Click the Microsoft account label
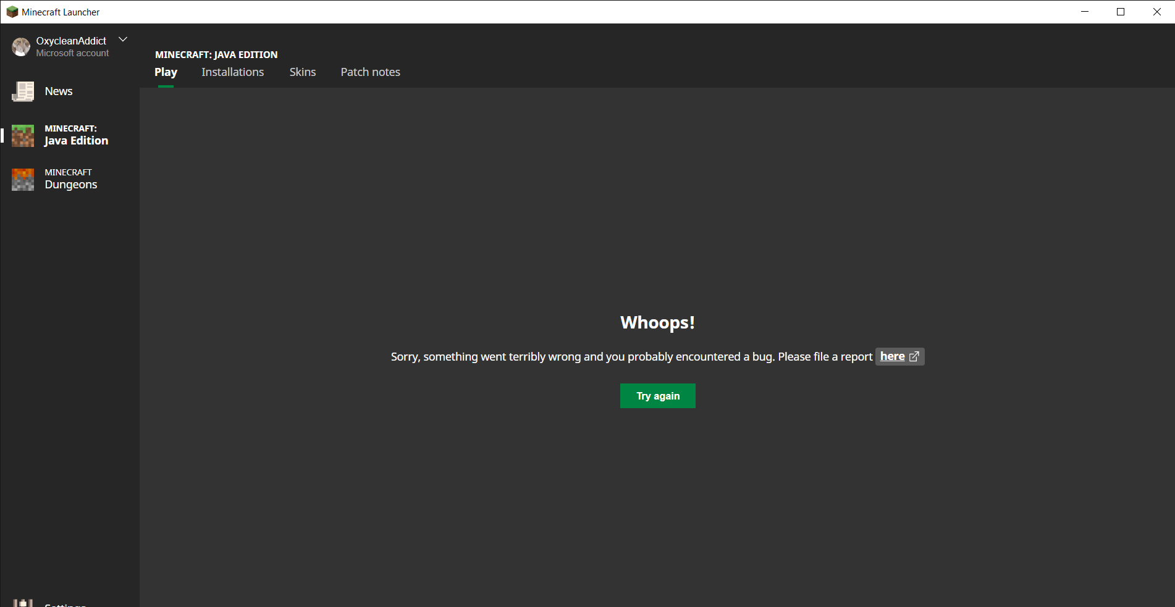The image size is (1175, 607). coord(72,53)
